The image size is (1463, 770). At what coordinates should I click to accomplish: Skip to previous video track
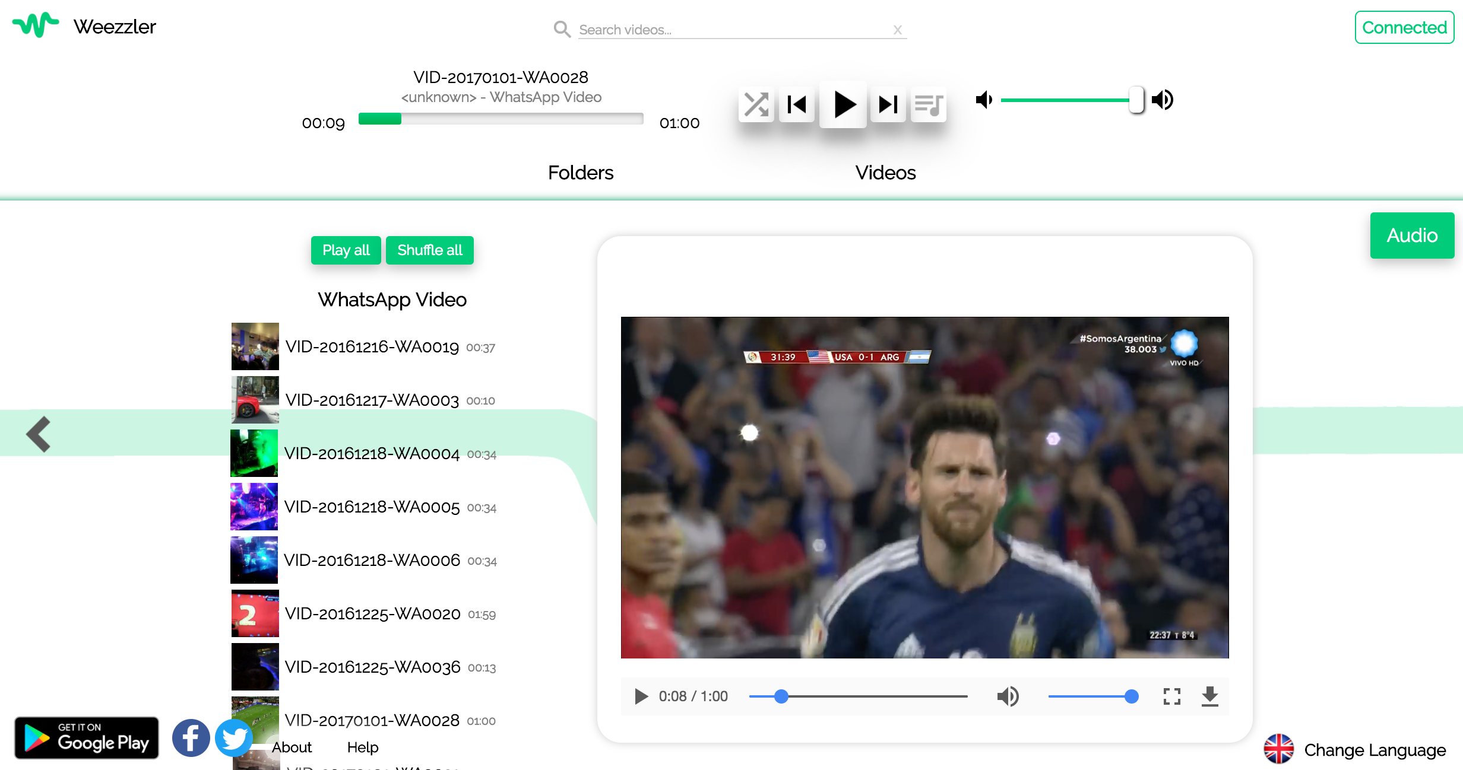[x=796, y=105]
